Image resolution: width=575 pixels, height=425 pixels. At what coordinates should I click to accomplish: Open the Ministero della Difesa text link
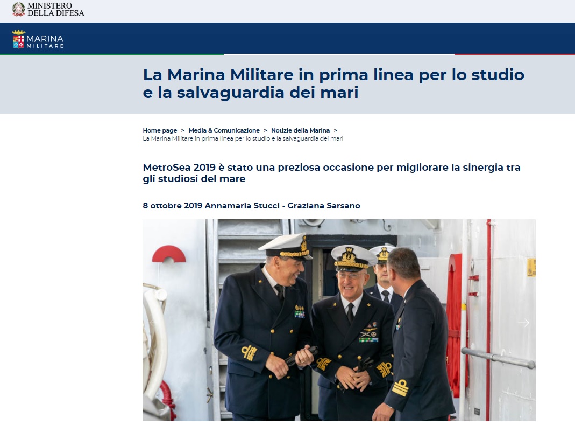(56, 10)
